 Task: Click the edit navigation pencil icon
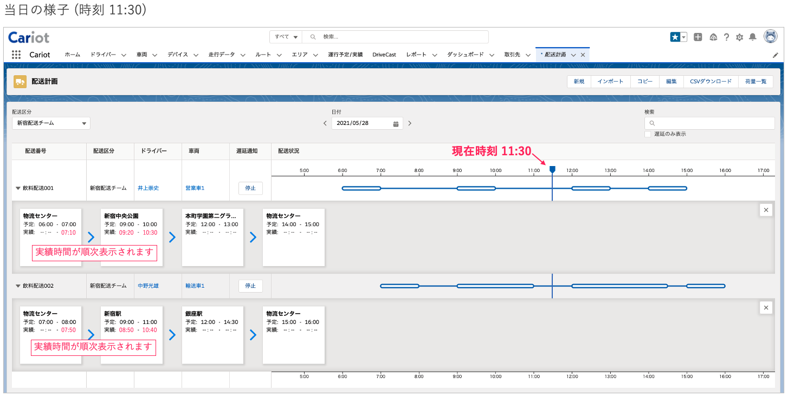775,55
